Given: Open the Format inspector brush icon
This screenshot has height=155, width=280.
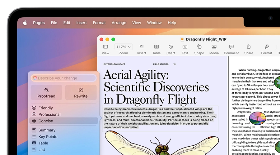Looking at the screenshot, I should tap(267, 46).
